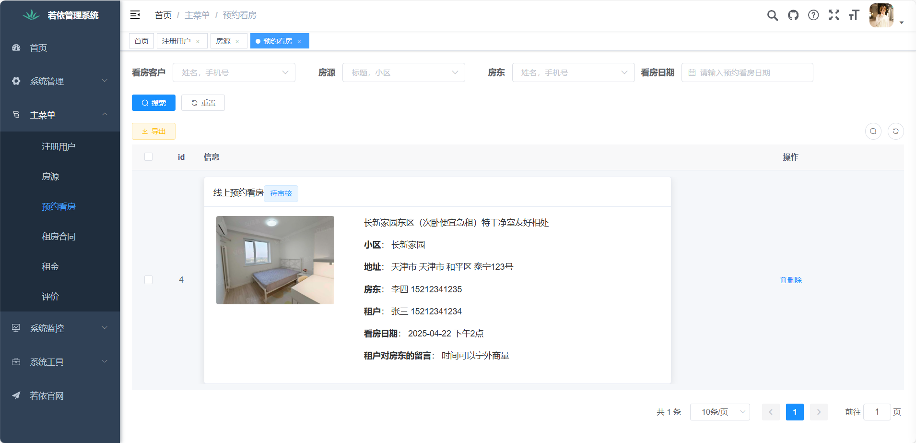
Task: Click the 待审核 status tag
Action: tap(281, 193)
